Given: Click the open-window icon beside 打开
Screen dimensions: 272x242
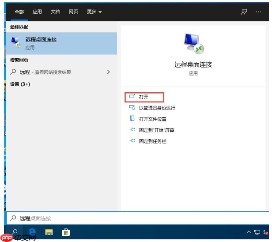Looking at the screenshot, I should [132, 96].
